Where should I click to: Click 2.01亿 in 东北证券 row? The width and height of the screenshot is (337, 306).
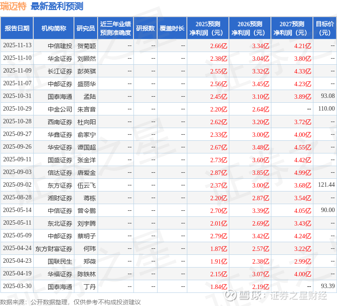pyautogui.click(x=218, y=223)
